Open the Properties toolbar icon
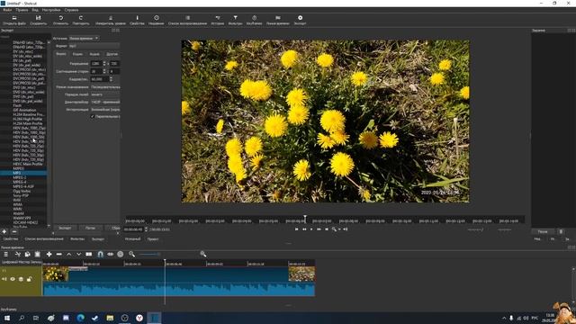The image size is (576, 324). click(137, 18)
